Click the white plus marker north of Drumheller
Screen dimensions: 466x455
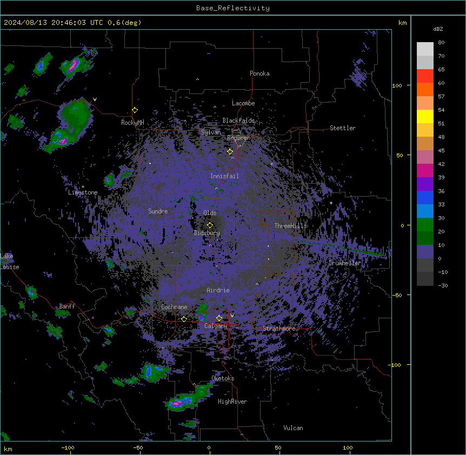coord(331,203)
